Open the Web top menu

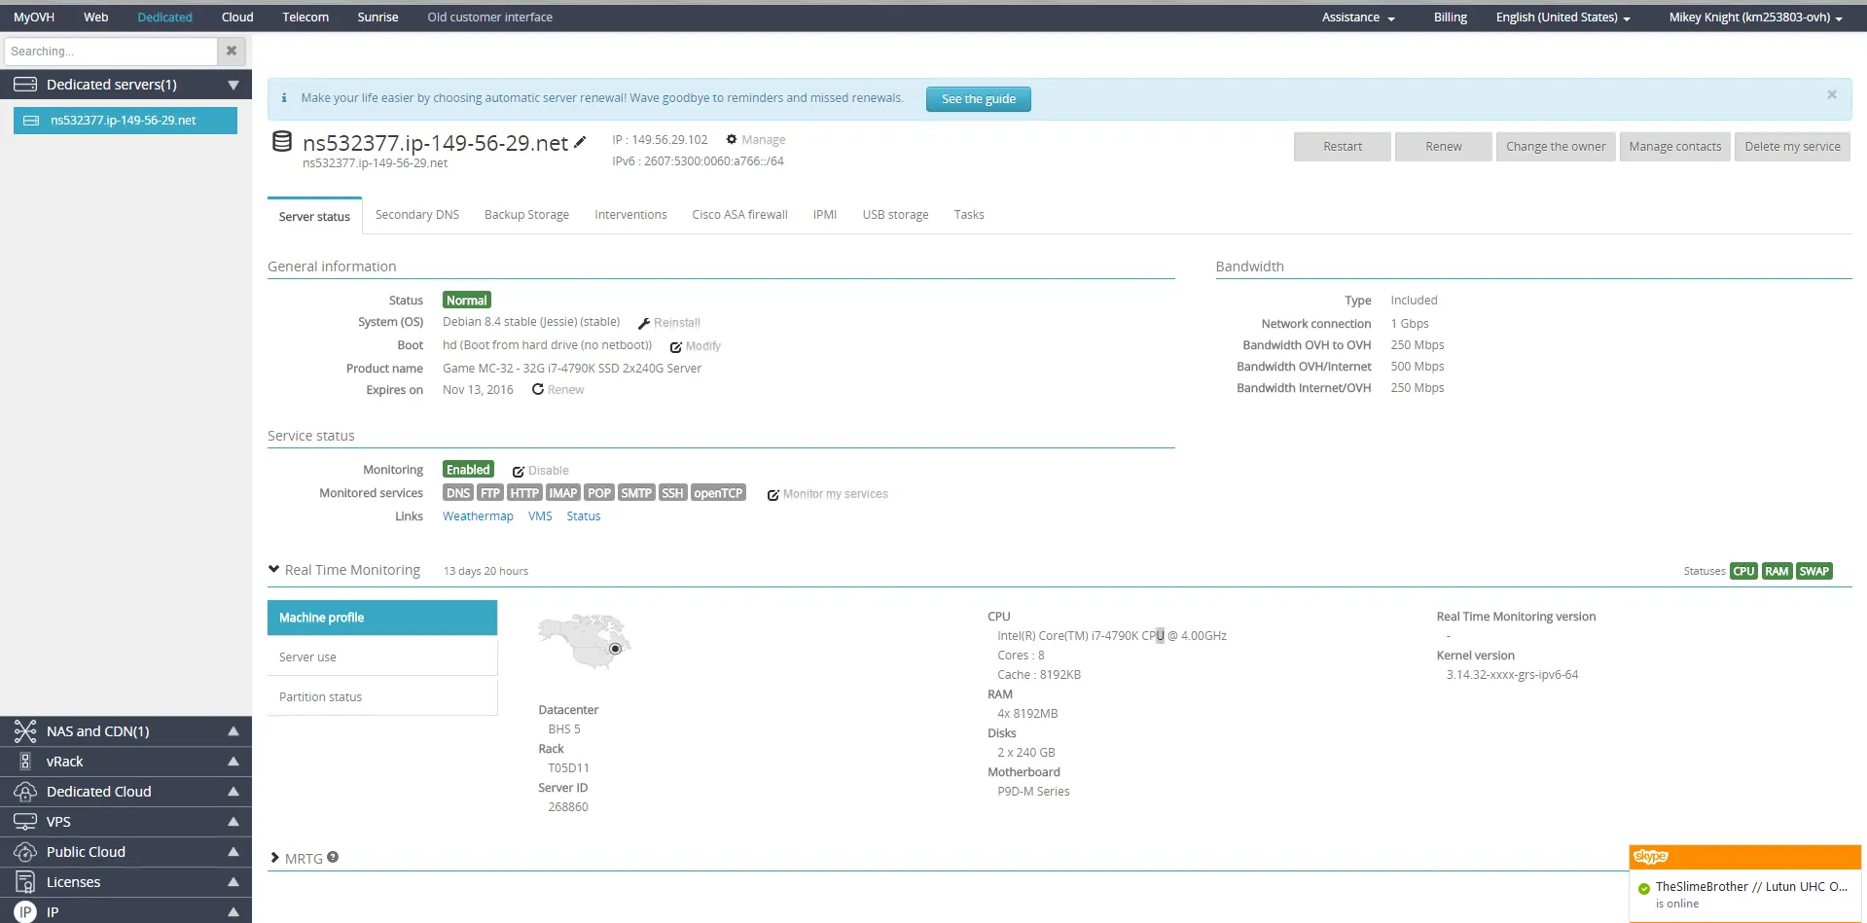click(x=96, y=18)
